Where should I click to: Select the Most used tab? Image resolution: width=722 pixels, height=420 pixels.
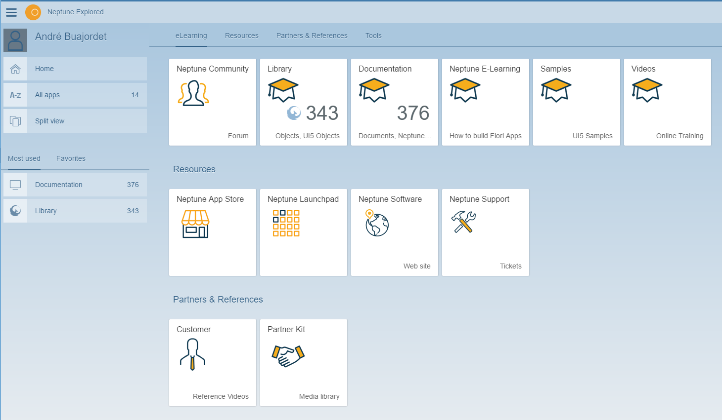click(x=24, y=158)
